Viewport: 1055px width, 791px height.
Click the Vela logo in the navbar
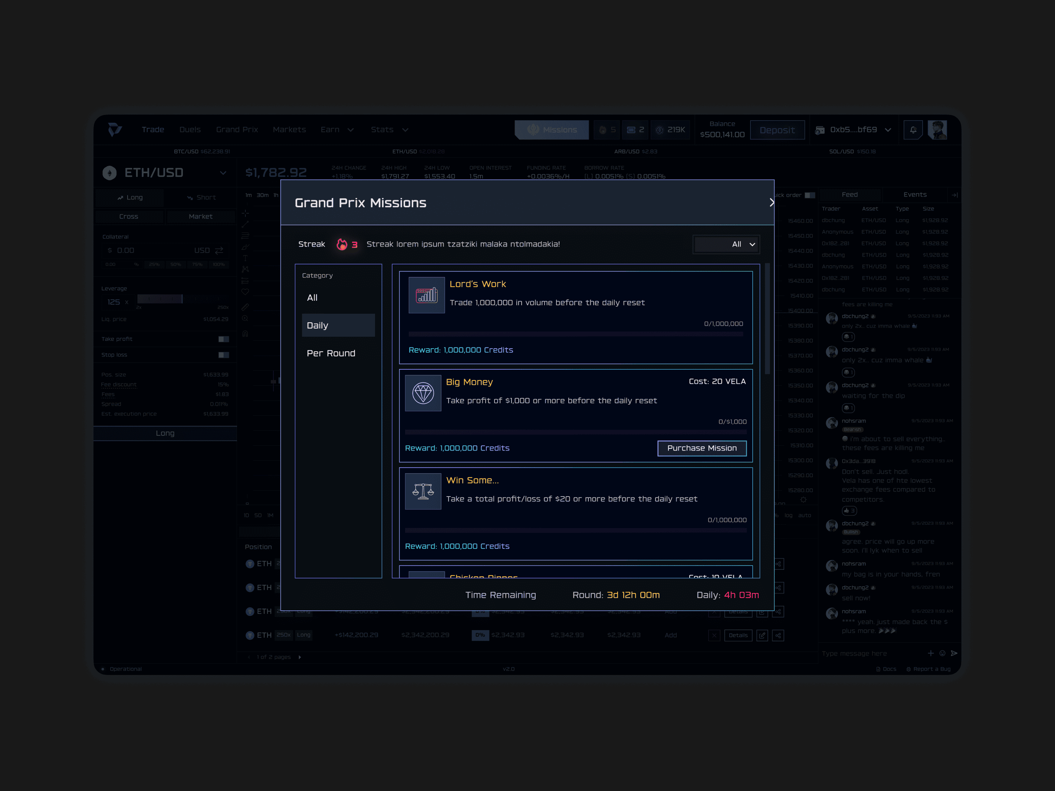pos(115,130)
